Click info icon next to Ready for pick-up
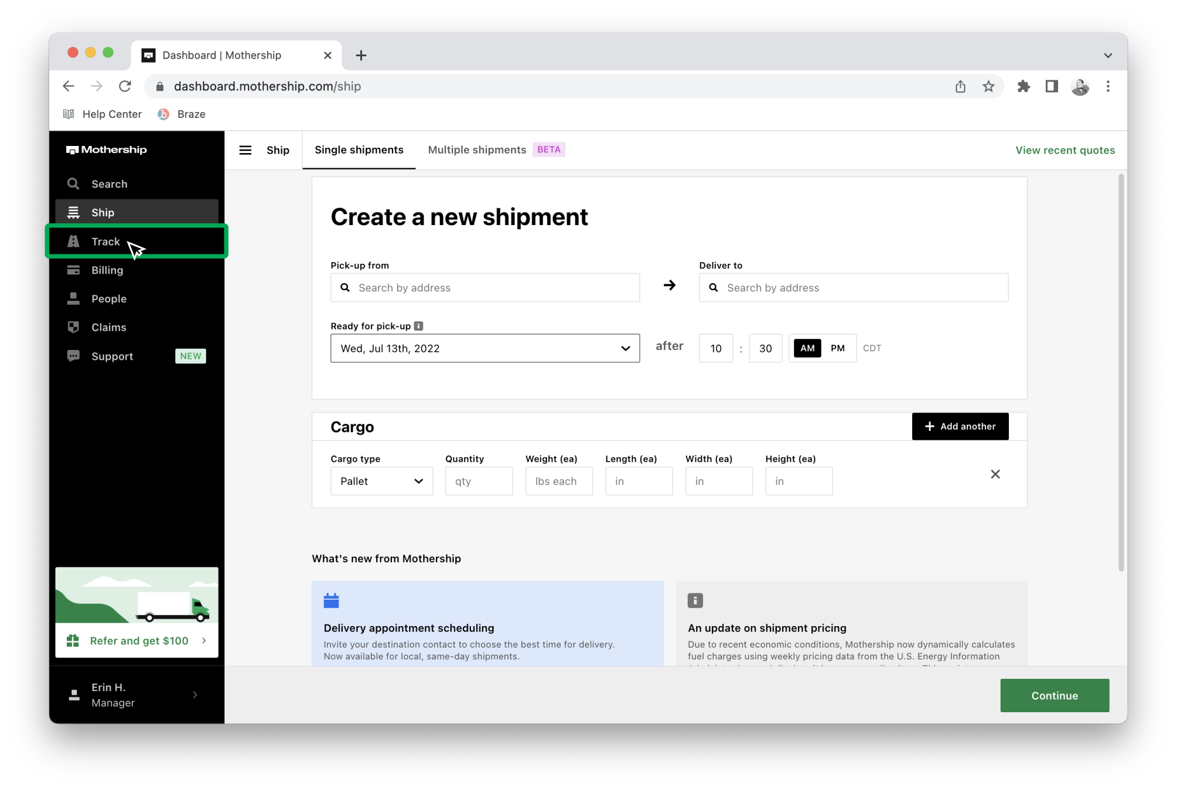This screenshot has height=789, width=1177. 418,326
